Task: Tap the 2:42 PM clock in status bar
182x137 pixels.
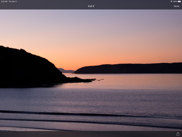Action: click(x=4, y=1)
